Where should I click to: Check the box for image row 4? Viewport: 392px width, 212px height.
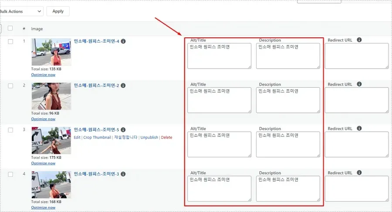pyautogui.click(x=10, y=174)
